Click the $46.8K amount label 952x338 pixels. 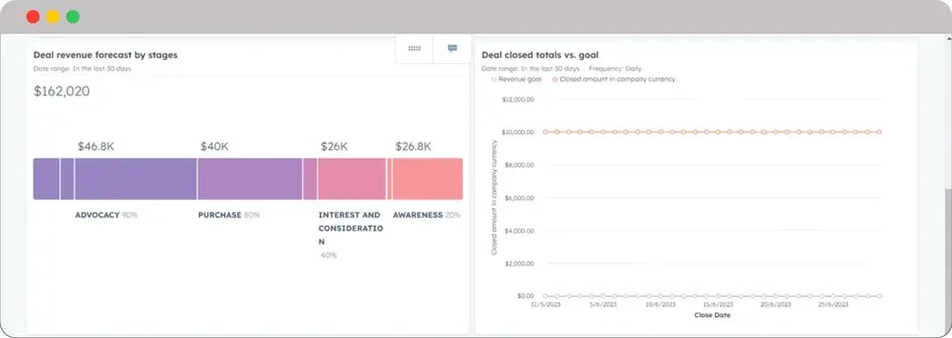(x=96, y=147)
